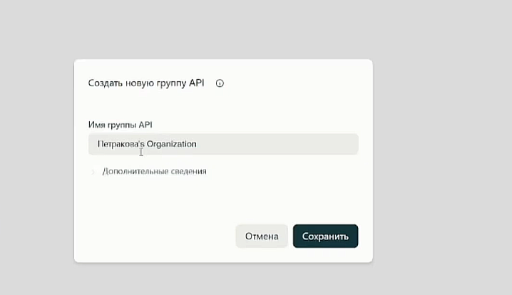512x295 pixels.
Task: Click the Имя группы API input field
Action: coord(223,144)
